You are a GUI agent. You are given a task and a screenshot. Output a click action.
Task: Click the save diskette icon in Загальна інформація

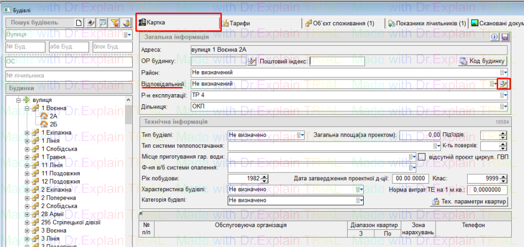point(505,37)
